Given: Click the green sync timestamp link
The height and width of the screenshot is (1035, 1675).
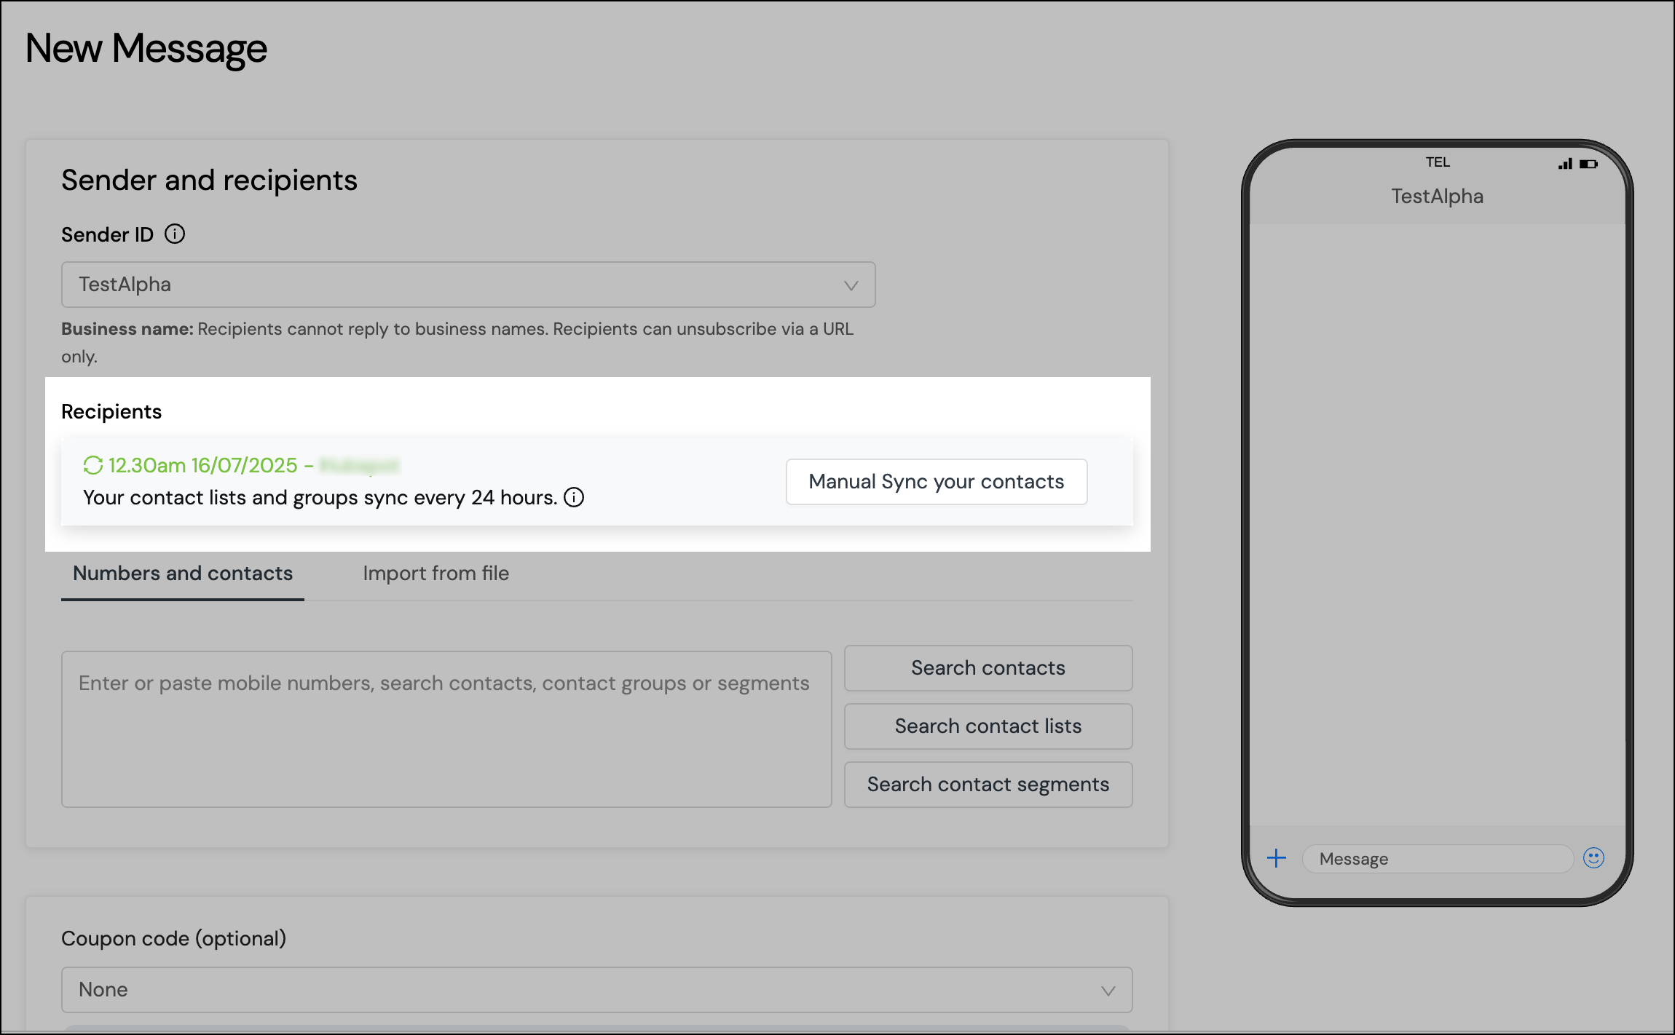Looking at the screenshot, I should click(202, 464).
